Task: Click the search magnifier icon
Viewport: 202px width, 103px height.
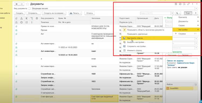Action: 177,13
